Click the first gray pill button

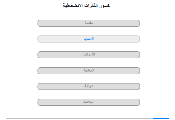pyautogui.click(x=88, y=23)
